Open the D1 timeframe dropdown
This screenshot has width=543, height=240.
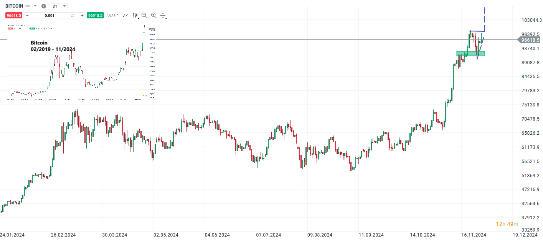pyautogui.click(x=59, y=6)
